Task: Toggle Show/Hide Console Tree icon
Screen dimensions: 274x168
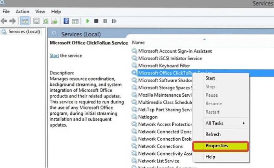Action: [24, 21]
